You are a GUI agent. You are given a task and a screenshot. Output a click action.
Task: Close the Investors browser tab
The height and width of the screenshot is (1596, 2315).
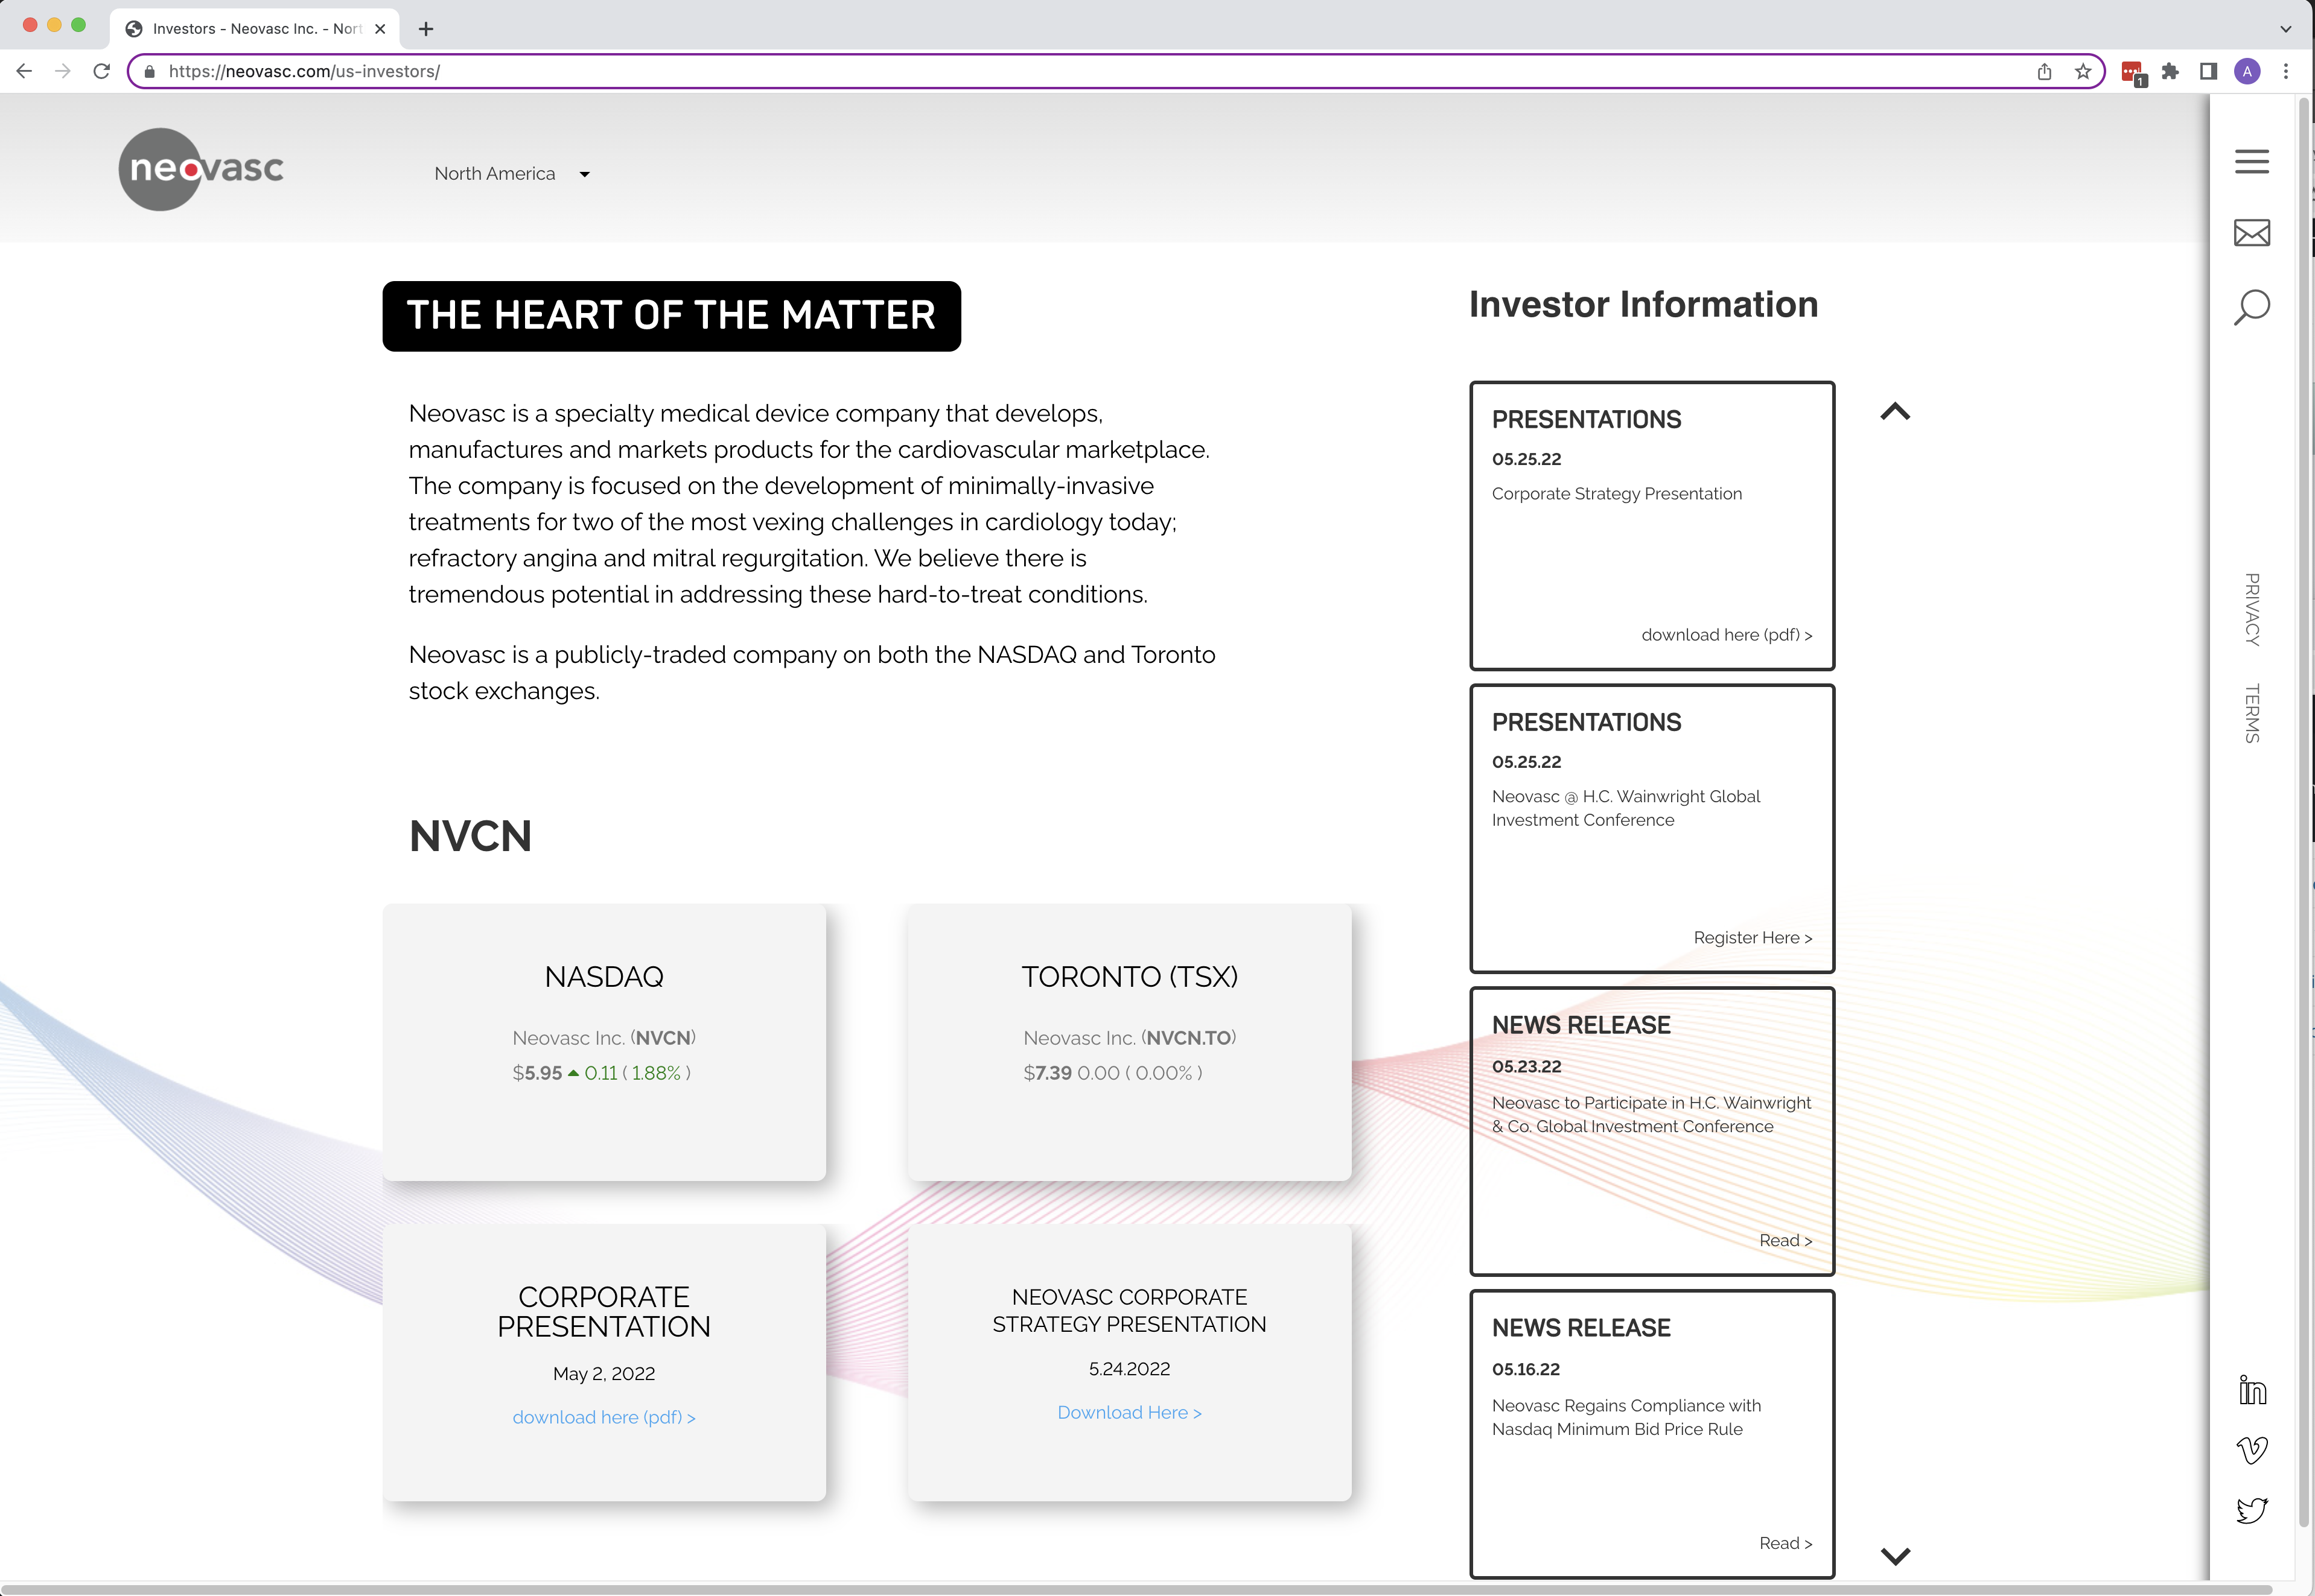click(x=380, y=29)
